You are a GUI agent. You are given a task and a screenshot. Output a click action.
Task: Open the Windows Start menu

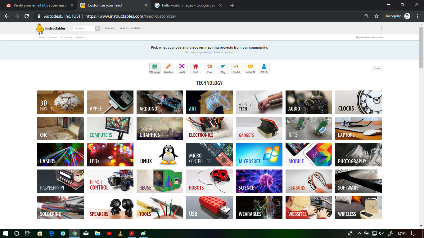point(5,233)
